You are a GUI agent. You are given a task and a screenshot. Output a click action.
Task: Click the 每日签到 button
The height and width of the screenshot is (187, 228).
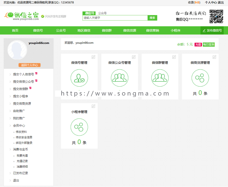pos(209,44)
